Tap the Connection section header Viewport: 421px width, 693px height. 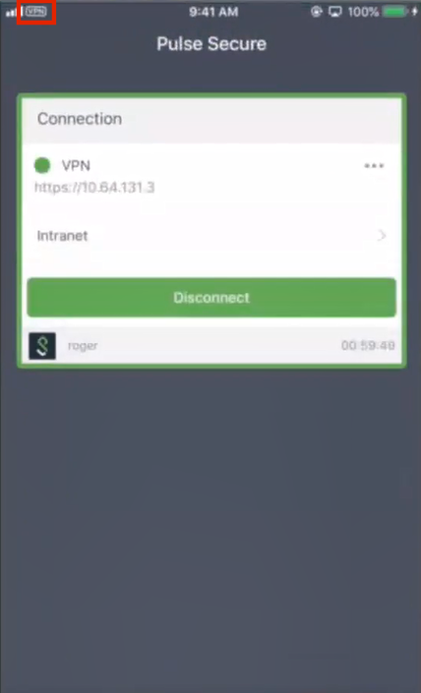coord(80,119)
